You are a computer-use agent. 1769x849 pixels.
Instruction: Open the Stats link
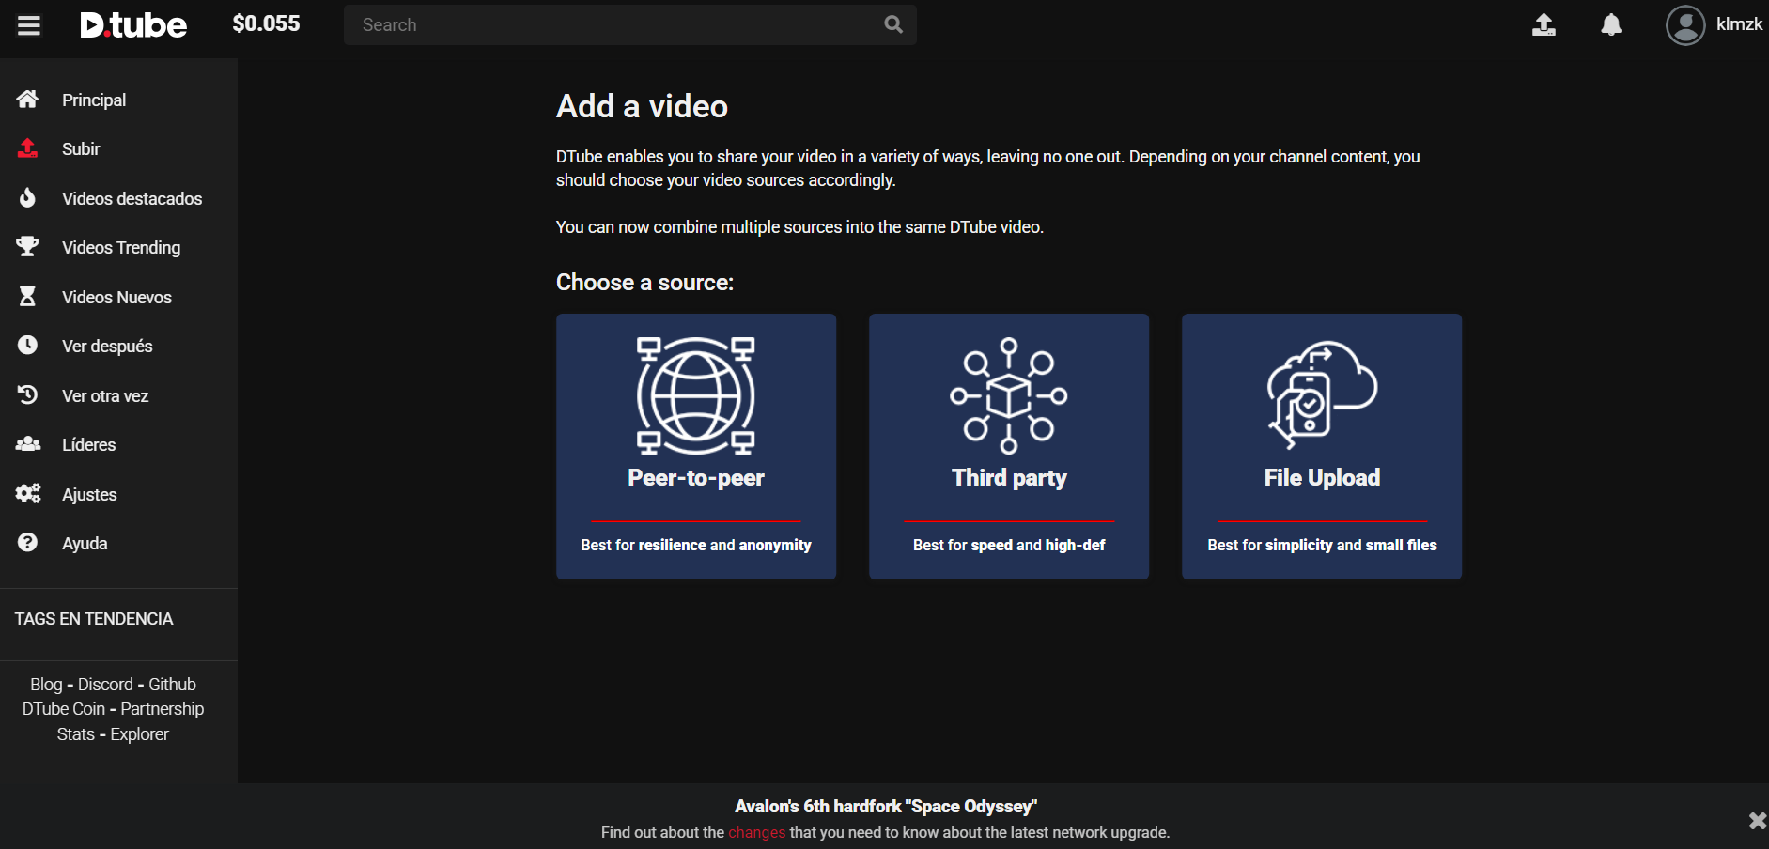coord(76,734)
